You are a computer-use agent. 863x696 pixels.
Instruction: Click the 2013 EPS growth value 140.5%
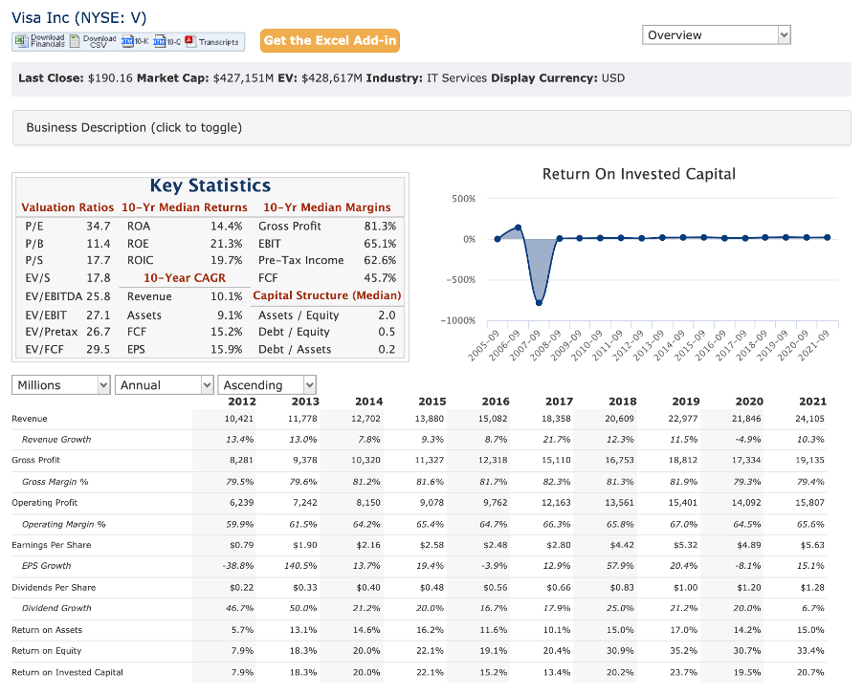[x=300, y=566]
